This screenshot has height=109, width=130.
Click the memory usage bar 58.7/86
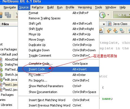pos(122,15)
